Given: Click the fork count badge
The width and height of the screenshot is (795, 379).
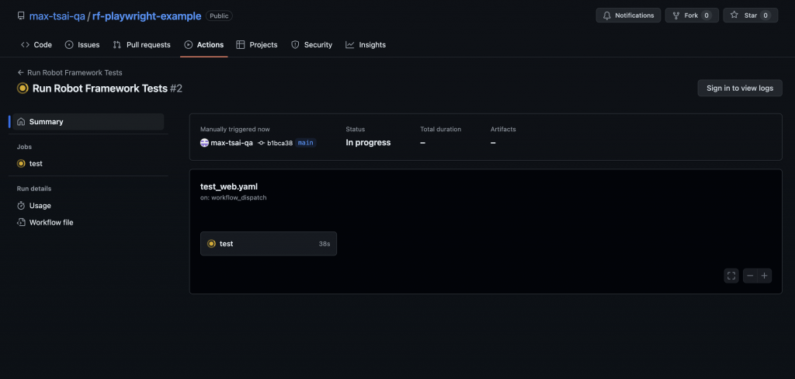Looking at the screenshot, I should pyautogui.click(x=706, y=16).
